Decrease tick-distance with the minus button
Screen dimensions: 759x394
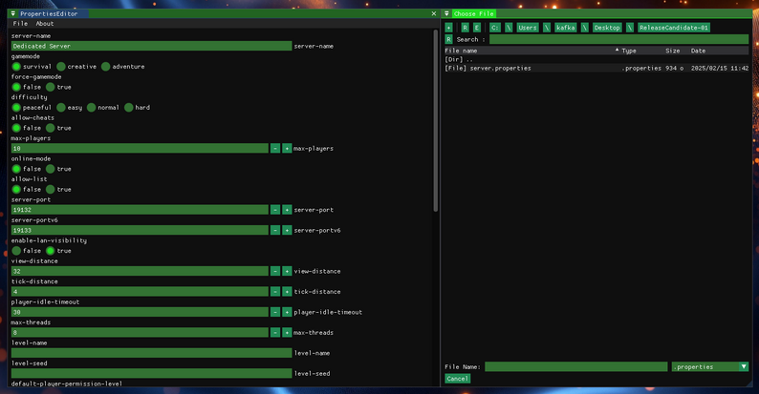pos(275,292)
